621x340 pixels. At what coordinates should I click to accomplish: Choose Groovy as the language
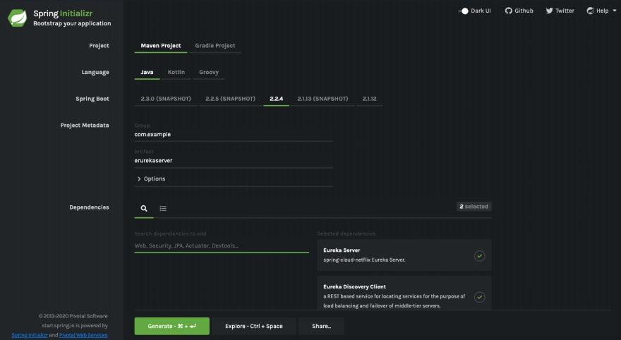pyautogui.click(x=209, y=72)
